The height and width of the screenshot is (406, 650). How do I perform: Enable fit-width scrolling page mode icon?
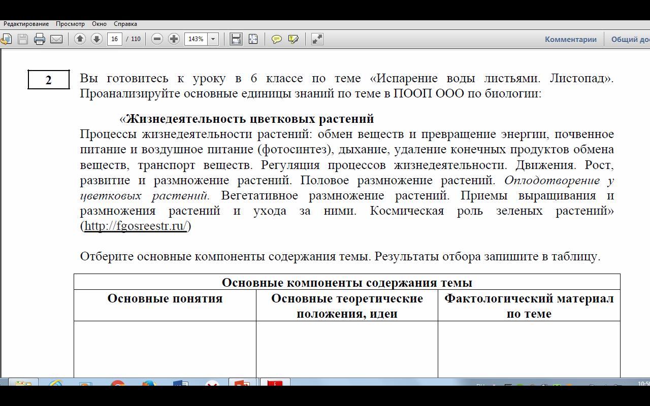pos(236,39)
